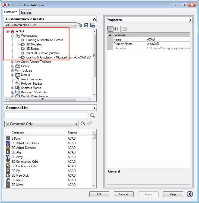
Task: Click the 3D Align command icon
Action: pos(8,152)
